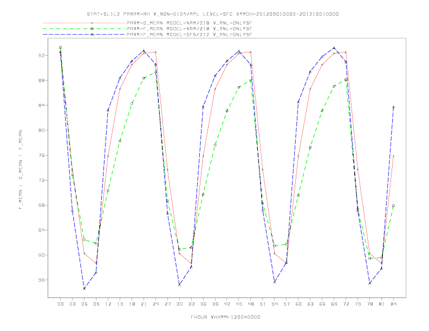Click the y-axis tick label 88

[42, 80]
